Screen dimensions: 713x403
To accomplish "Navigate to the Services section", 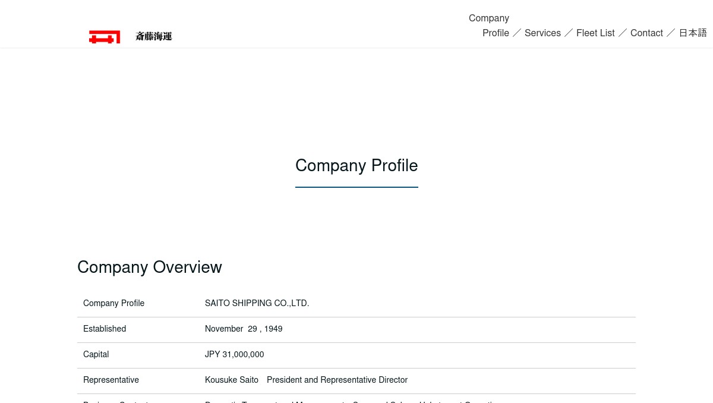I will pos(542,33).
